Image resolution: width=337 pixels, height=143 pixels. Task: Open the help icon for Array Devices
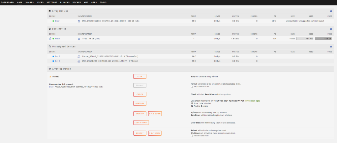click(331, 11)
